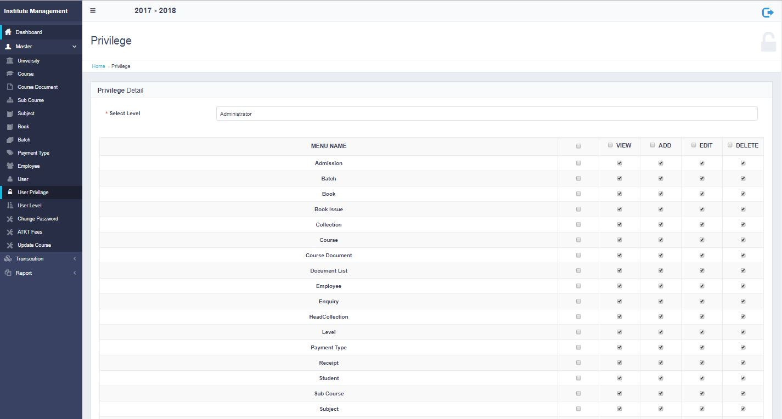Image resolution: width=782 pixels, height=419 pixels.
Task: Open the Select Level dropdown
Action: tap(486, 114)
